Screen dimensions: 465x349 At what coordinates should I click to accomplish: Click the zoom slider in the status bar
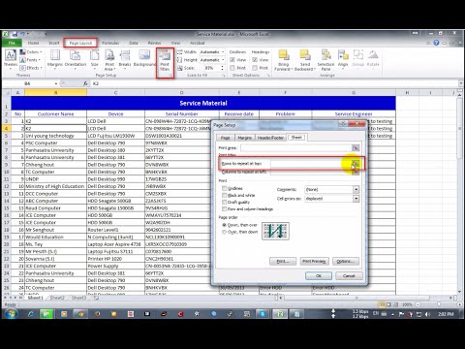click(x=439, y=304)
